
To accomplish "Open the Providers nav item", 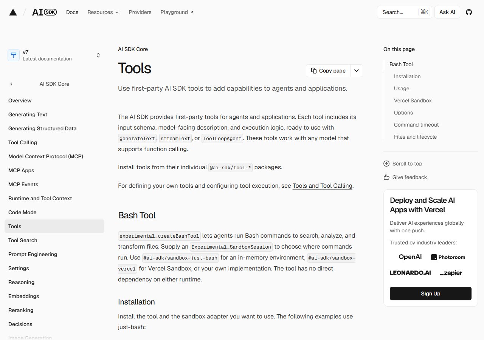I will coord(140,12).
